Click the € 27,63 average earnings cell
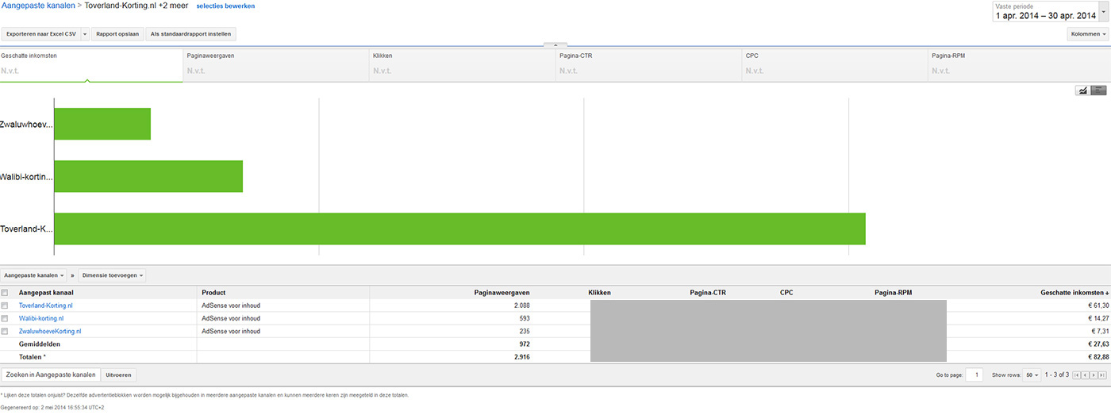The image size is (1111, 415). click(x=1097, y=344)
